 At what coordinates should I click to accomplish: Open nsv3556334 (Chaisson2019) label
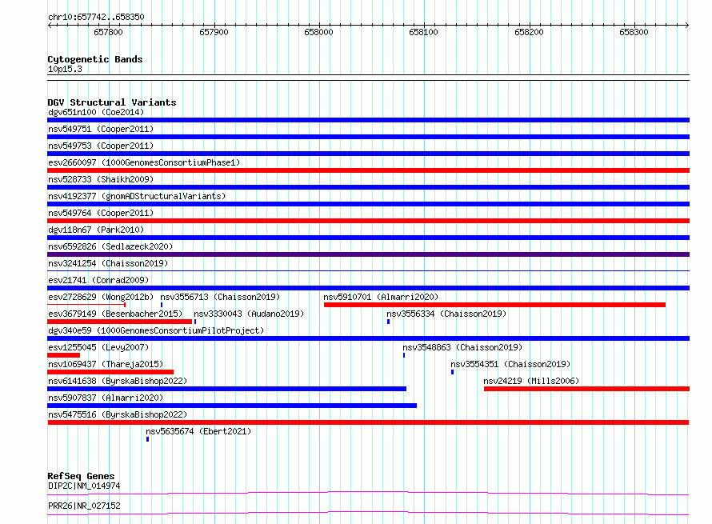coord(446,314)
